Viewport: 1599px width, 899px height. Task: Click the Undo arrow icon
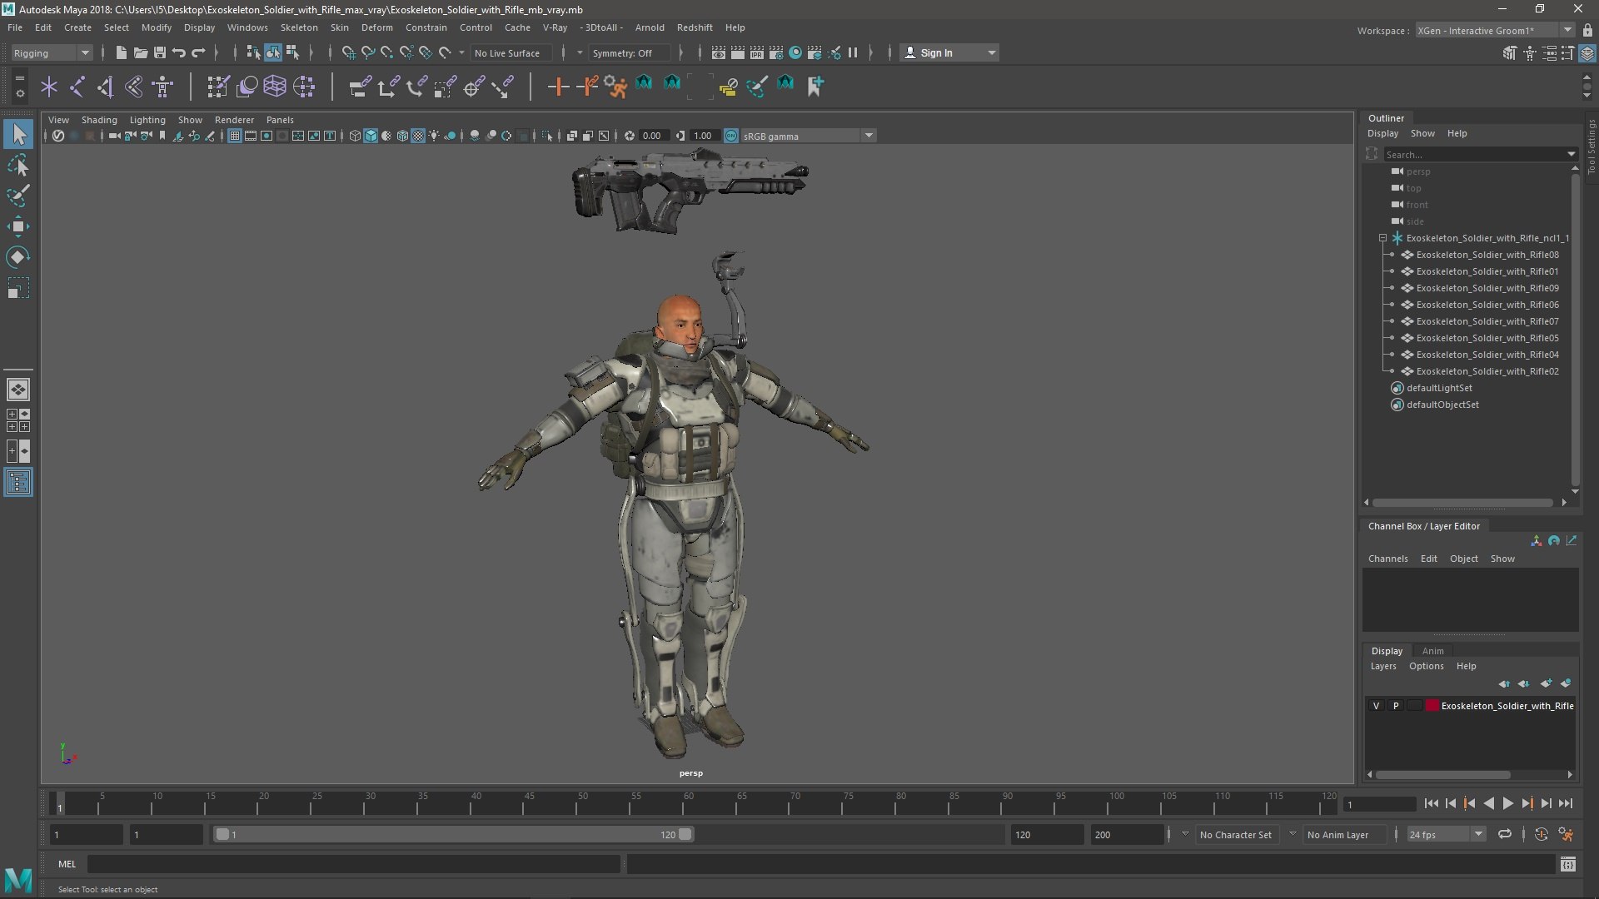pyautogui.click(x=178, y=52)
